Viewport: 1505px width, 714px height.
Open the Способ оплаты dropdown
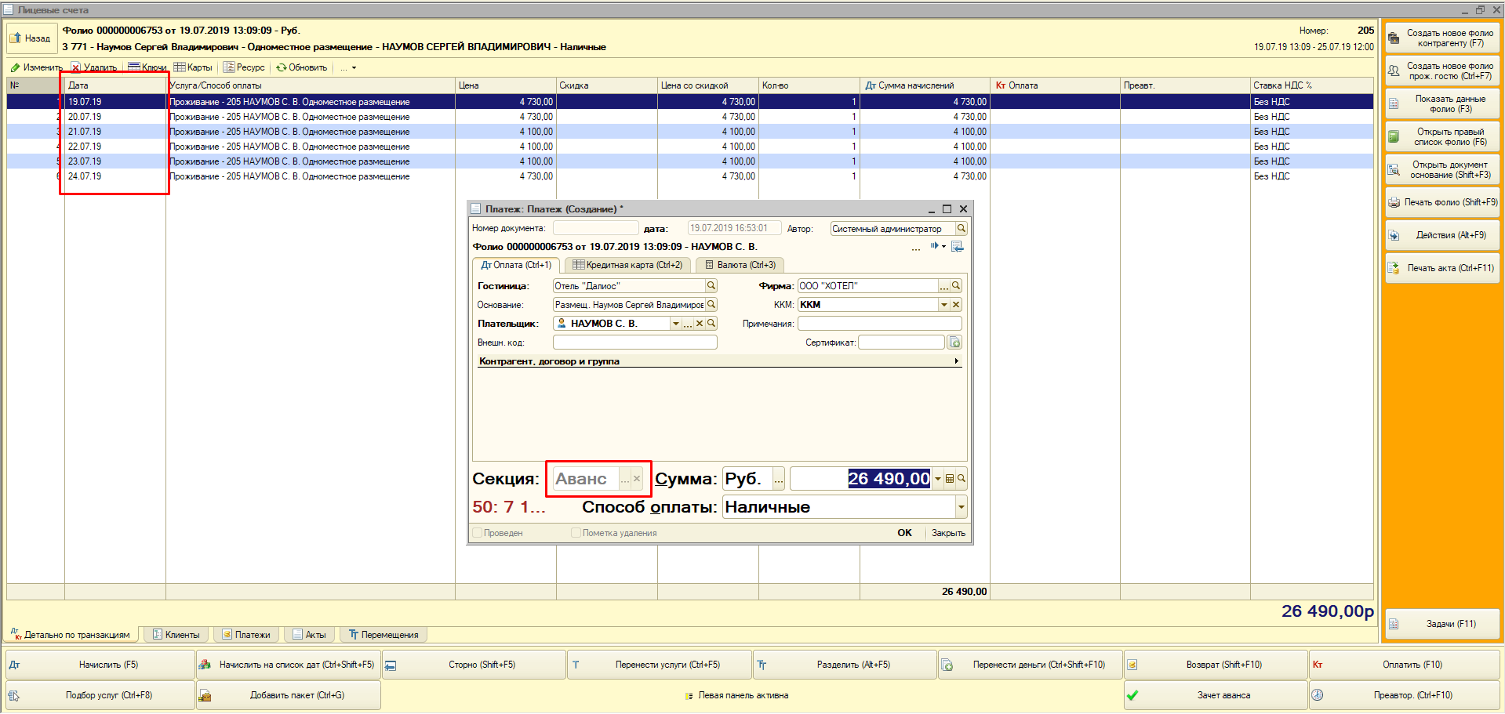(961, 507)
